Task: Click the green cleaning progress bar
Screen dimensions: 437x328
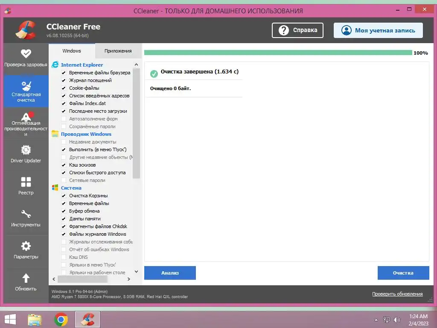Action: pyautogui.click(x=278, y=53)
